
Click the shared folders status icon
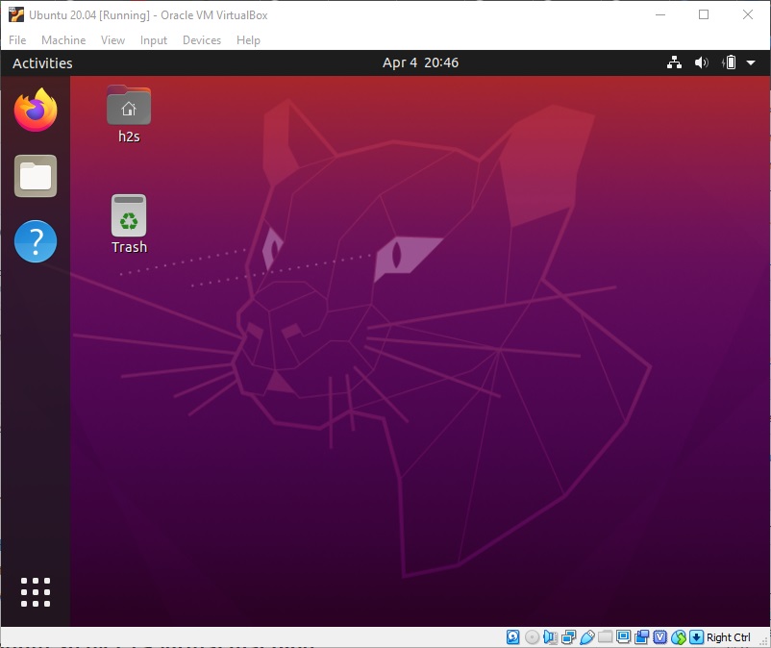tap(604, 636)
